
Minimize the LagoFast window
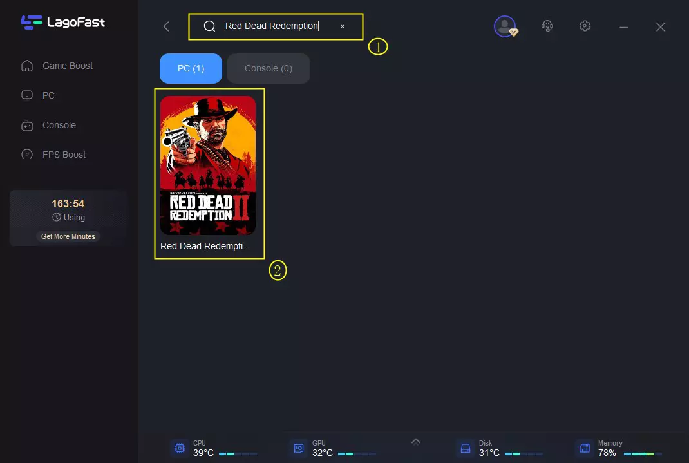coord(623,27)
